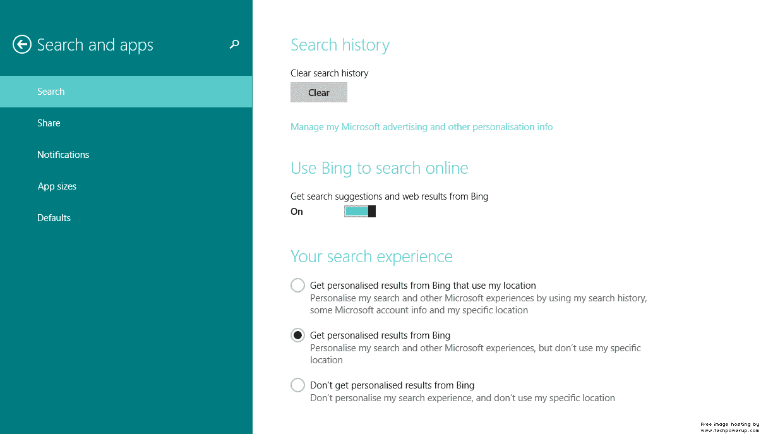Click the Search history heading
This screenshot has height=434, width=761.
point(340,45)
